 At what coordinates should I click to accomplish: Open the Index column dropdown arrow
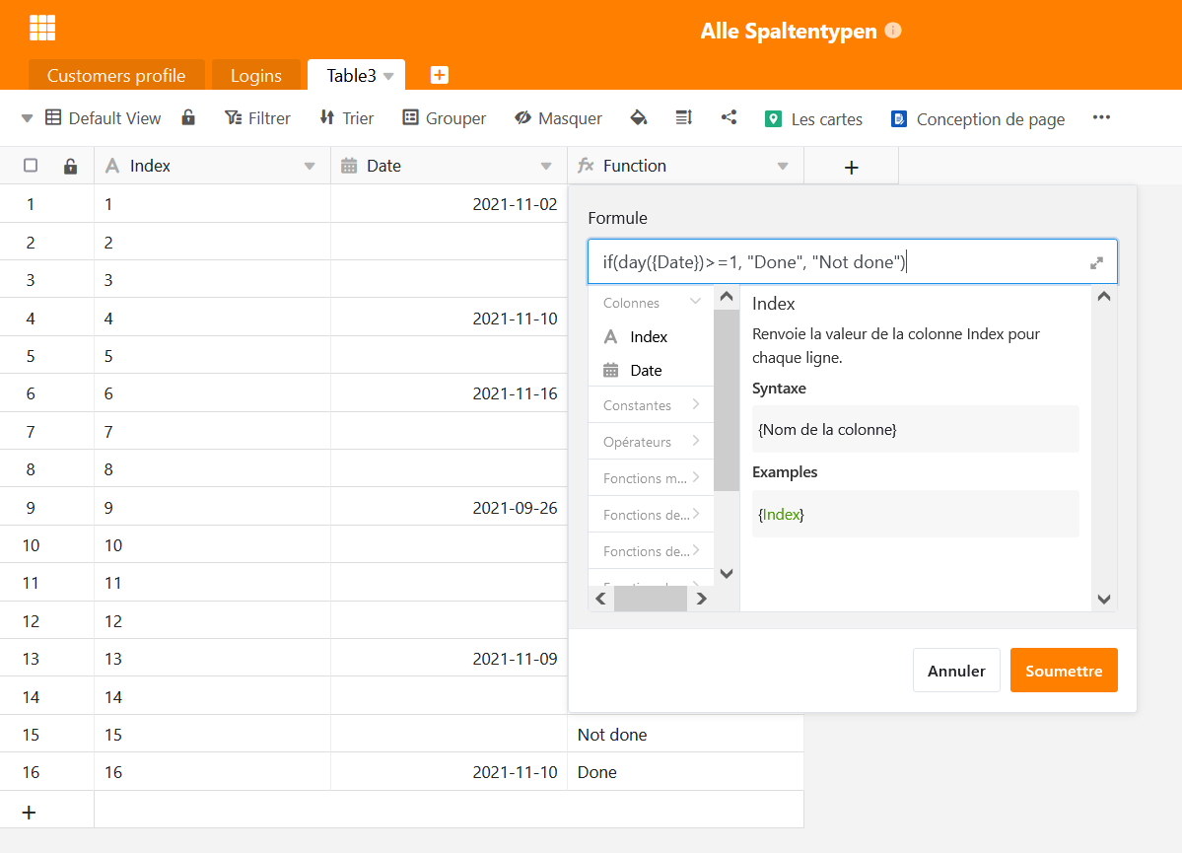click(310, 167)
